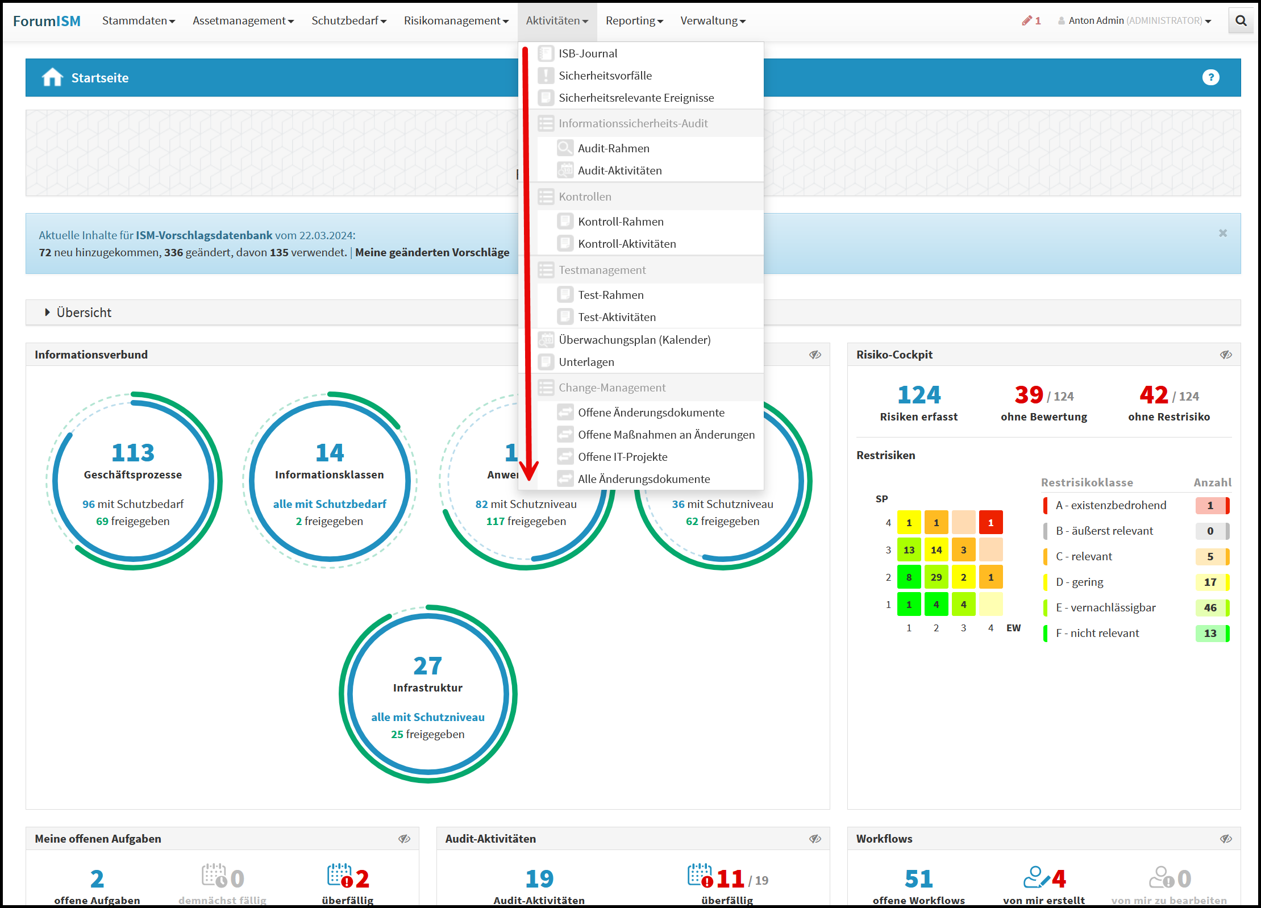Open the Reporting dropdown menu
Screen dimensions: 1261x908
634,21
